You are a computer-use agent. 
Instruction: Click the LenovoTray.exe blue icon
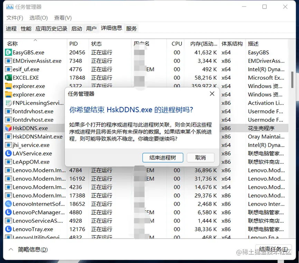tap(8, 229)
